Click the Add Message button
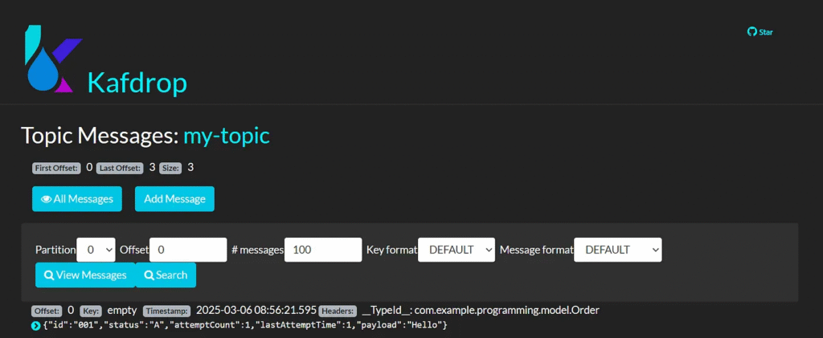 tap(174, 198)
